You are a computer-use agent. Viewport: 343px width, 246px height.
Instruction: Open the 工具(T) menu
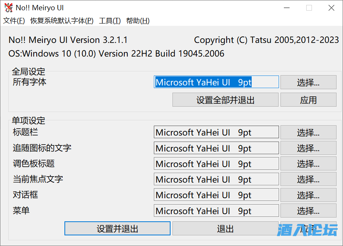point(110,21)
